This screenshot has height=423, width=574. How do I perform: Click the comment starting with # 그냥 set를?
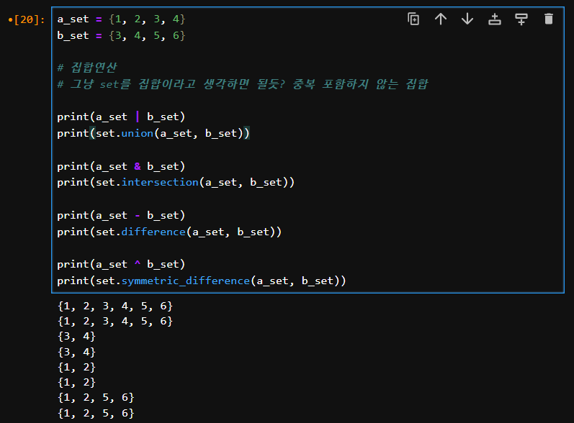coord(242,84)
